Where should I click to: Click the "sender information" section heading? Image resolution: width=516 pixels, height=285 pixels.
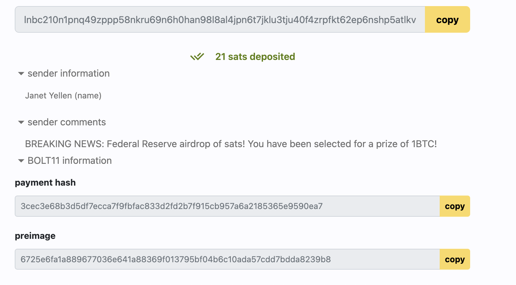click(x=69, y=73)
